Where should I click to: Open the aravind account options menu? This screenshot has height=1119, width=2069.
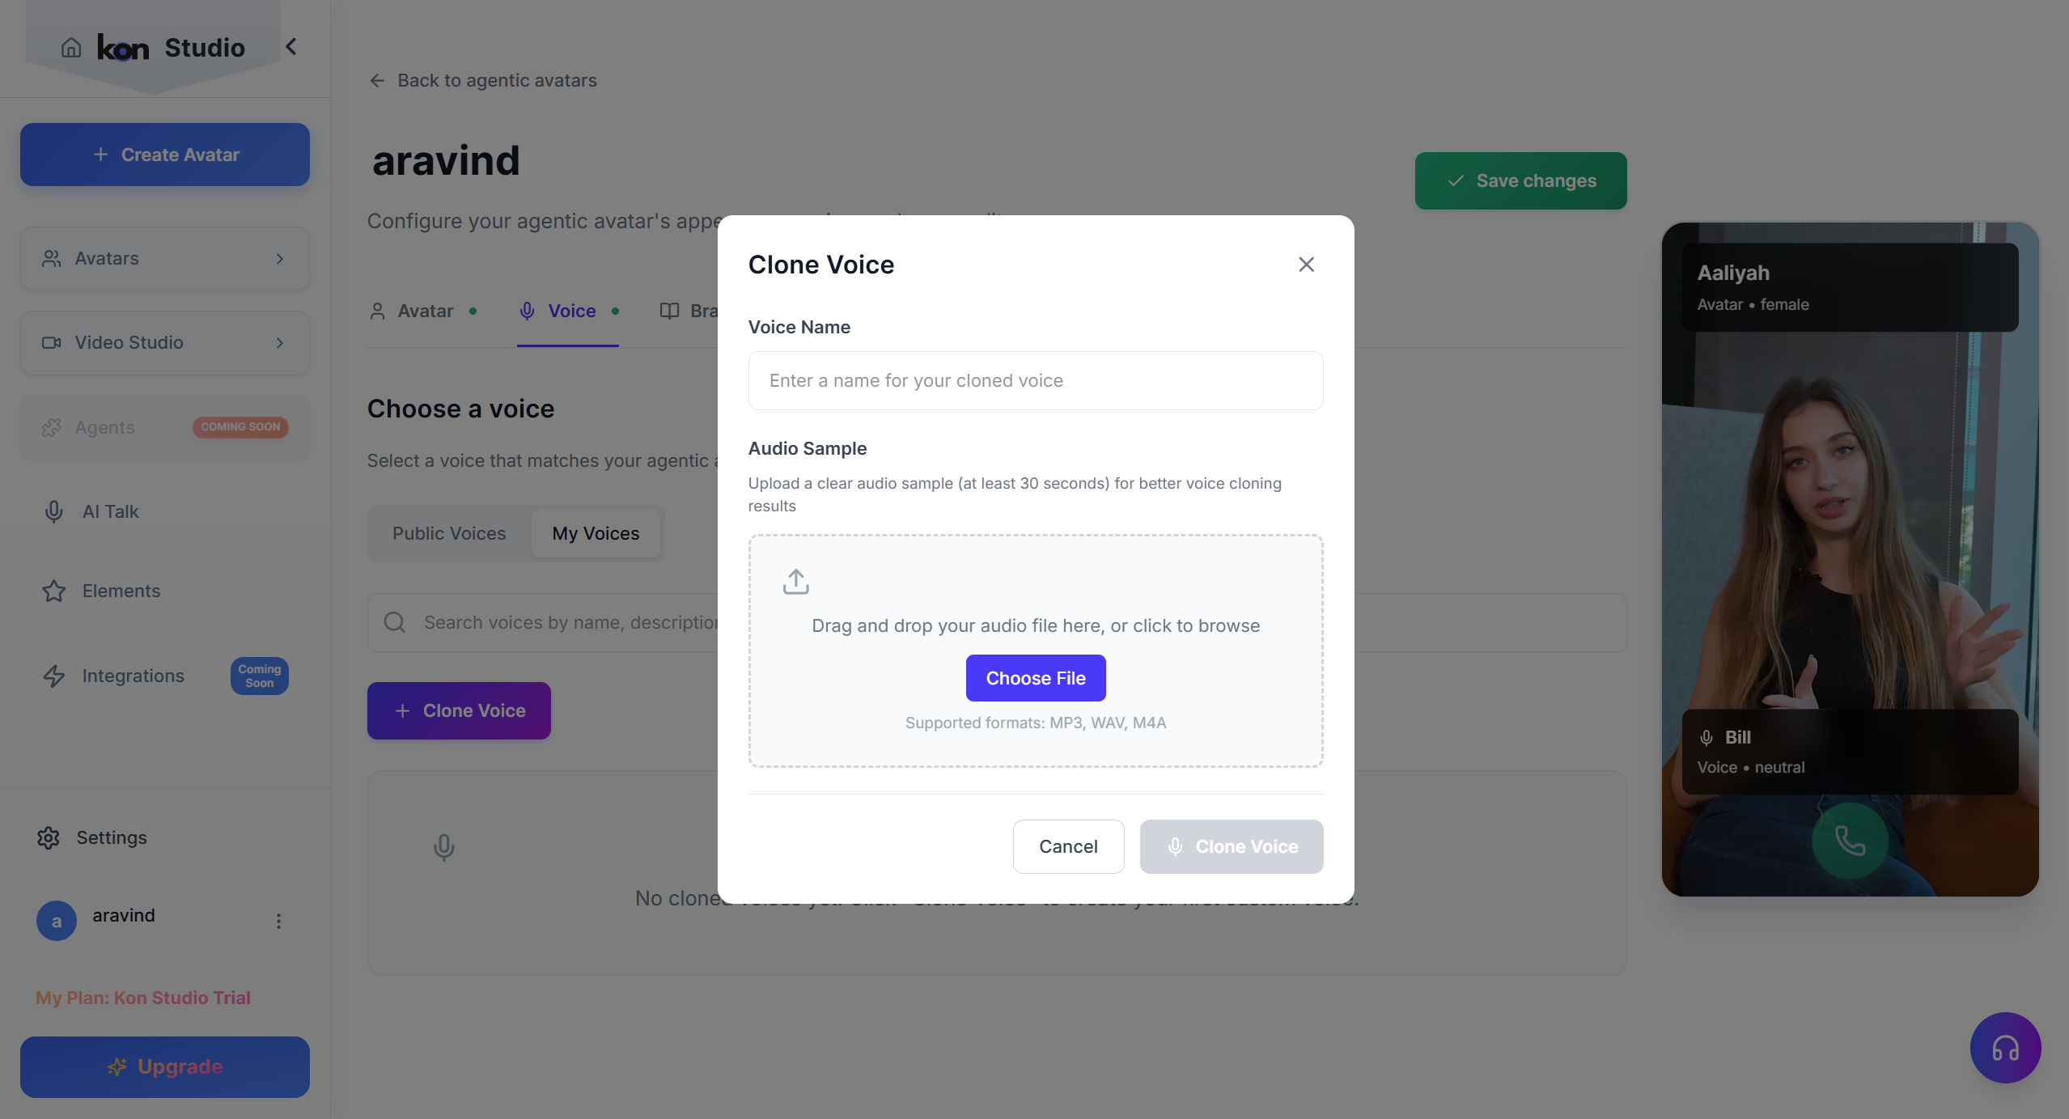point(278,921)
